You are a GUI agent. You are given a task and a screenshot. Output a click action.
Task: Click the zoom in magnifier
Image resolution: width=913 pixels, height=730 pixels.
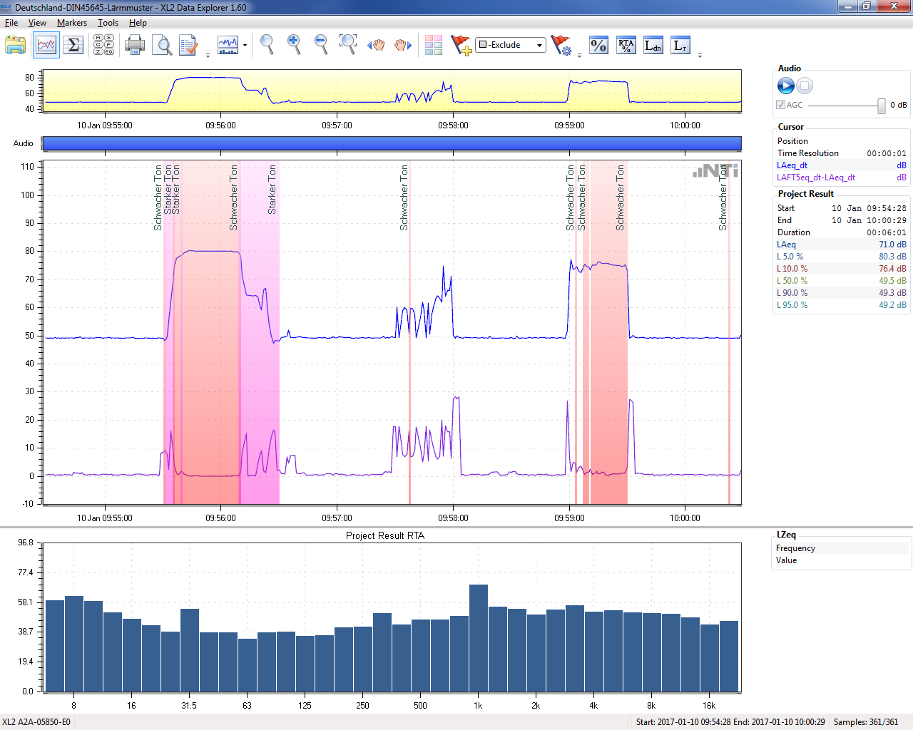(x=294, y=45)
